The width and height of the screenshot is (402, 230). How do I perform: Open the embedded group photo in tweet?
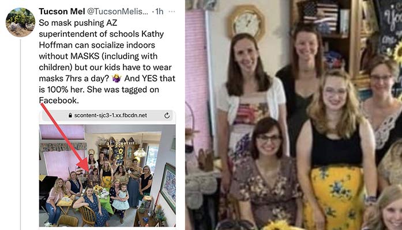(107, 175)
